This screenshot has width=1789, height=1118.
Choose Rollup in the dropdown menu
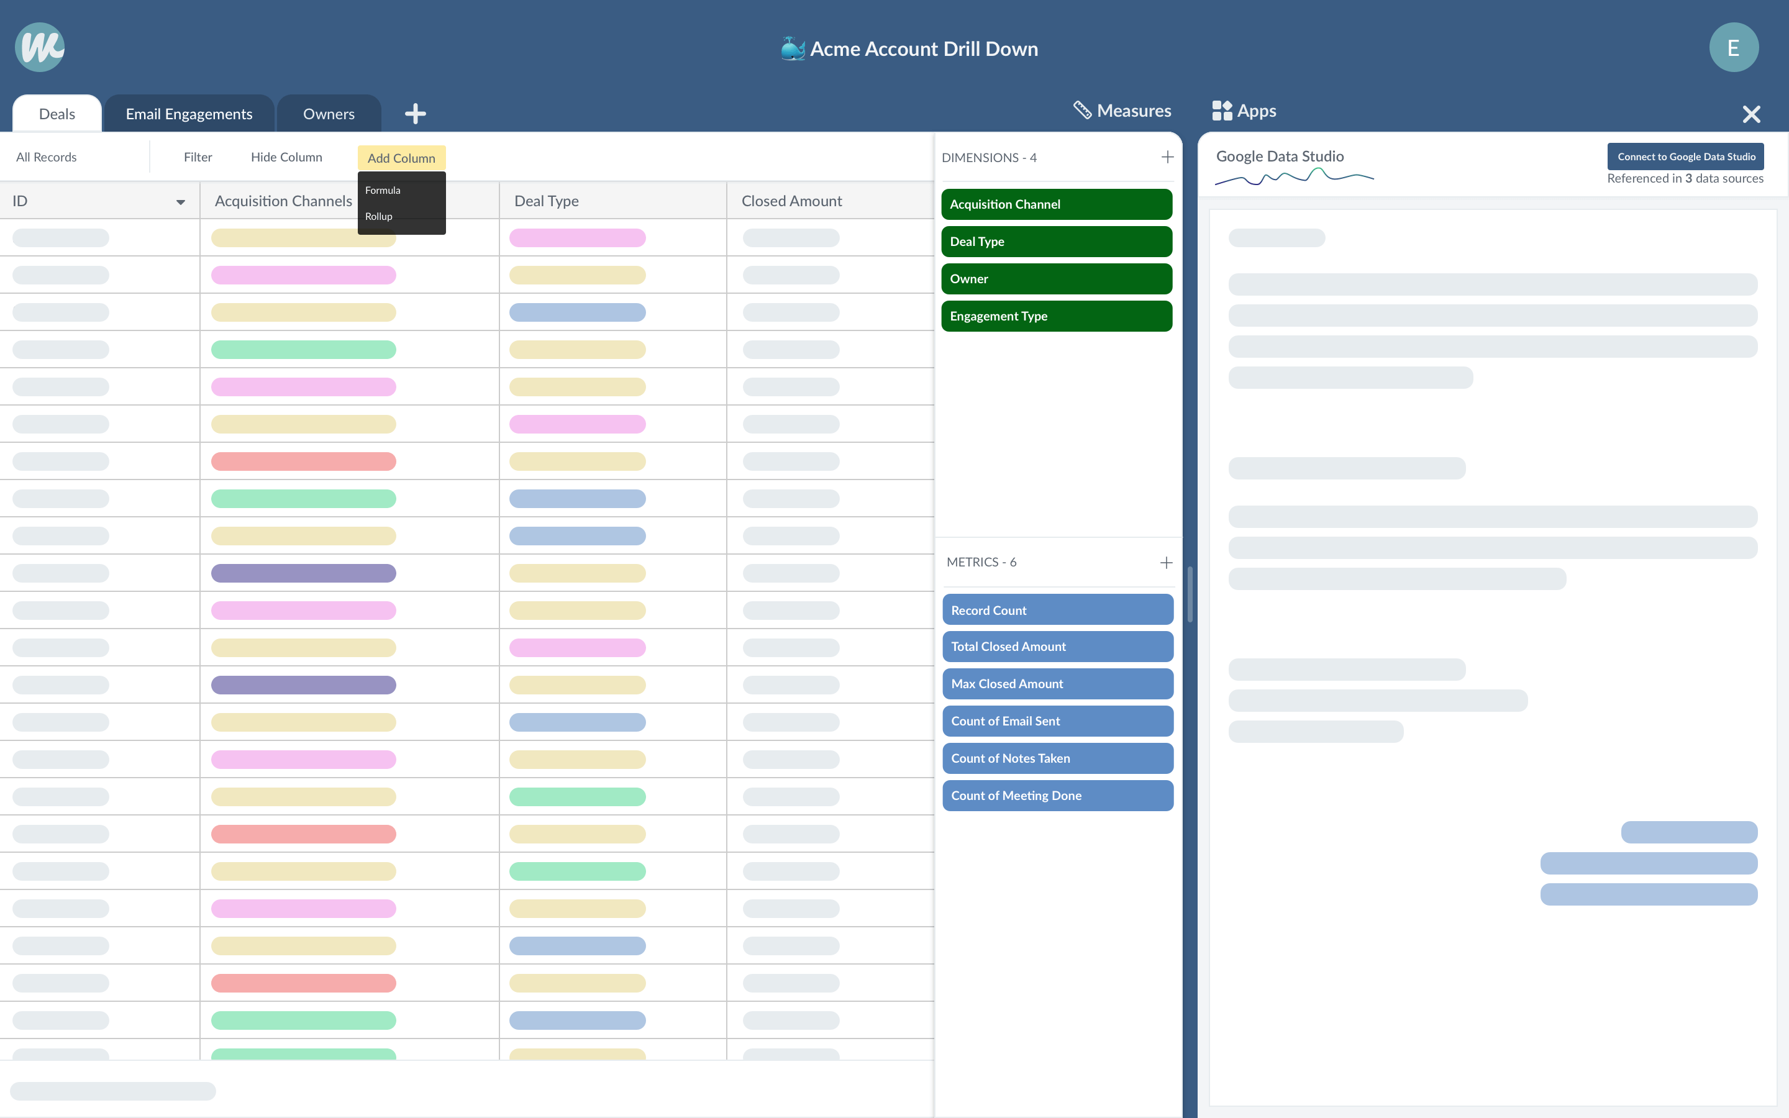[378, 216]
